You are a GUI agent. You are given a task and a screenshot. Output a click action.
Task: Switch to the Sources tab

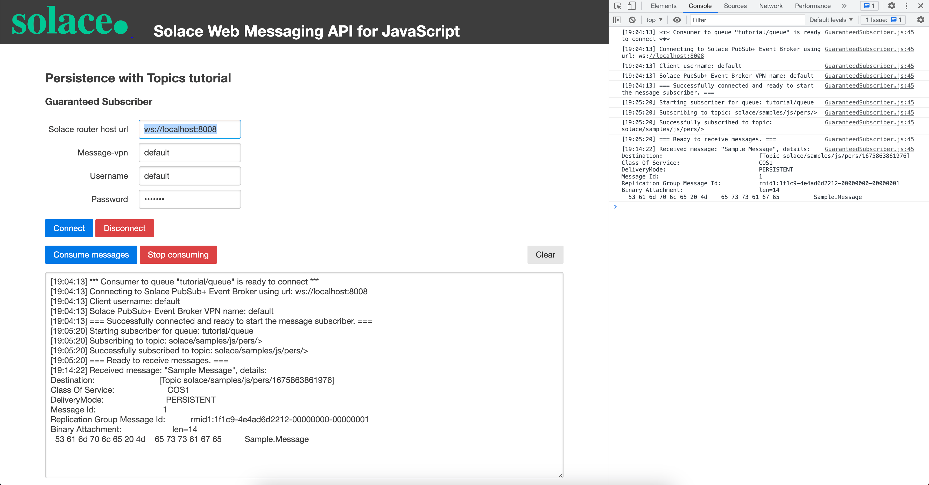(x=735, y=6)
